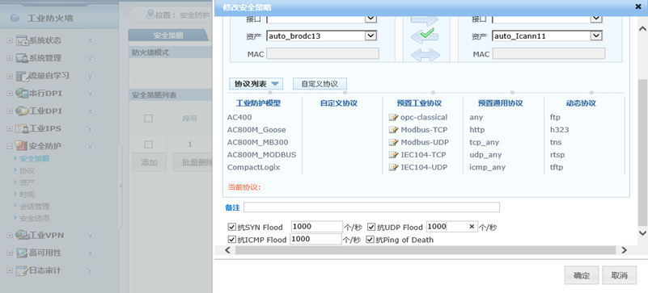Click the 取消 button

(619, 275)
